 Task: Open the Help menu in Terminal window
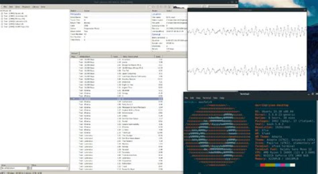222,98
